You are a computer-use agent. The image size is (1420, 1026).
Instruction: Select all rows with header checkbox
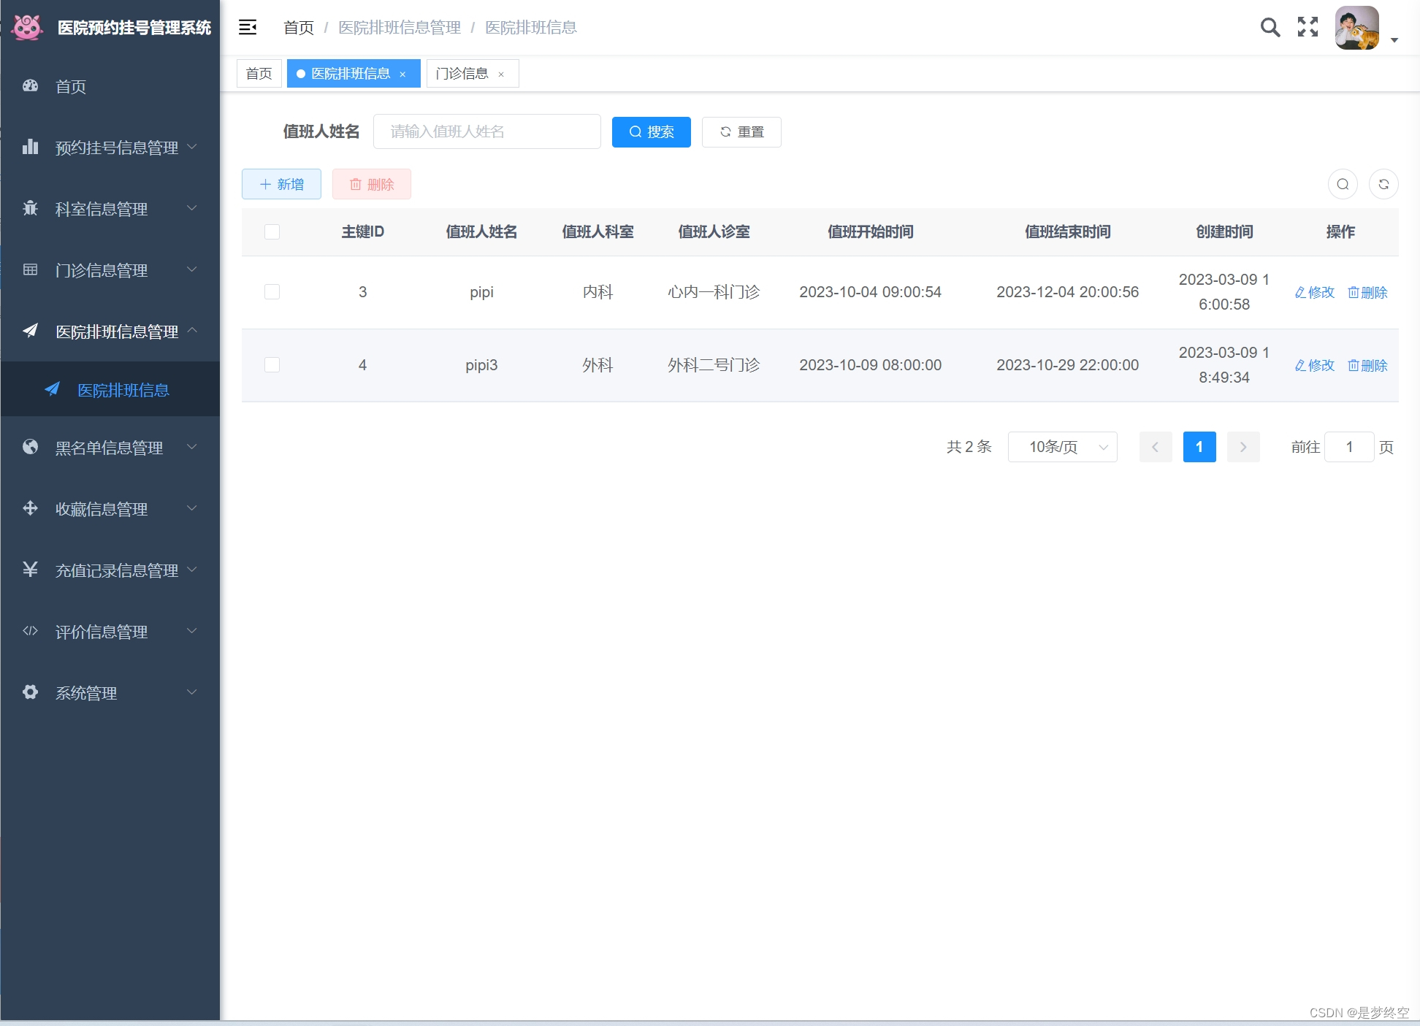[x=272, y=231]
